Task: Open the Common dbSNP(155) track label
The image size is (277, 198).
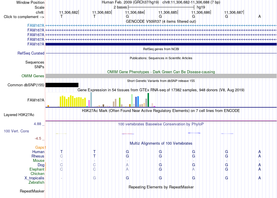Action: click(26, 85)
